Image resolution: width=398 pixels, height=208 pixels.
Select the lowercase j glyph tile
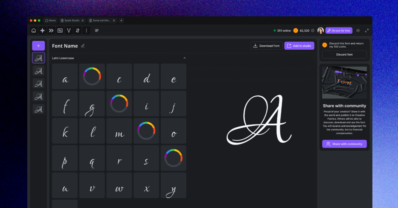pyautogui.click(x=174, y=104)
